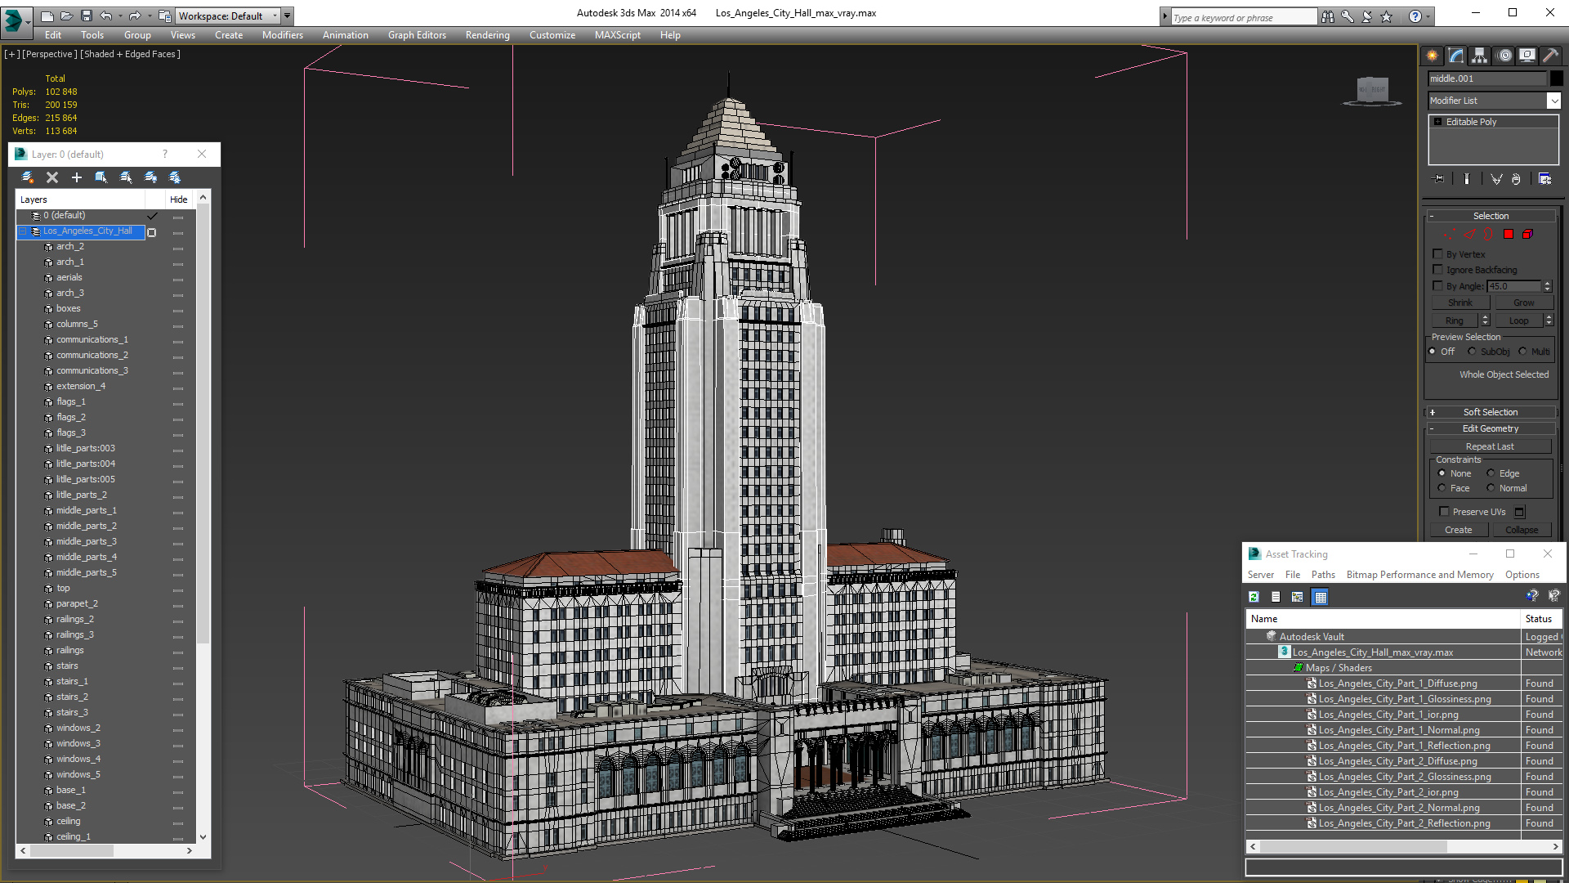Open the Create command panel tab
1569x883 pixels.
coord(1432,56)
